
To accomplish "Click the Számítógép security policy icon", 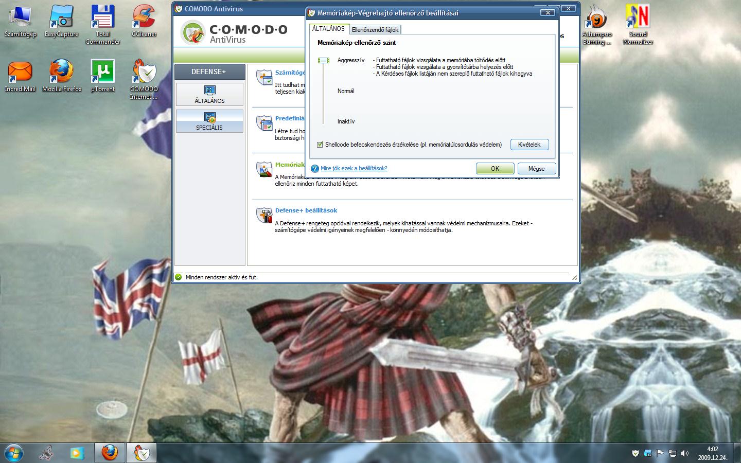I will point(264,77).
